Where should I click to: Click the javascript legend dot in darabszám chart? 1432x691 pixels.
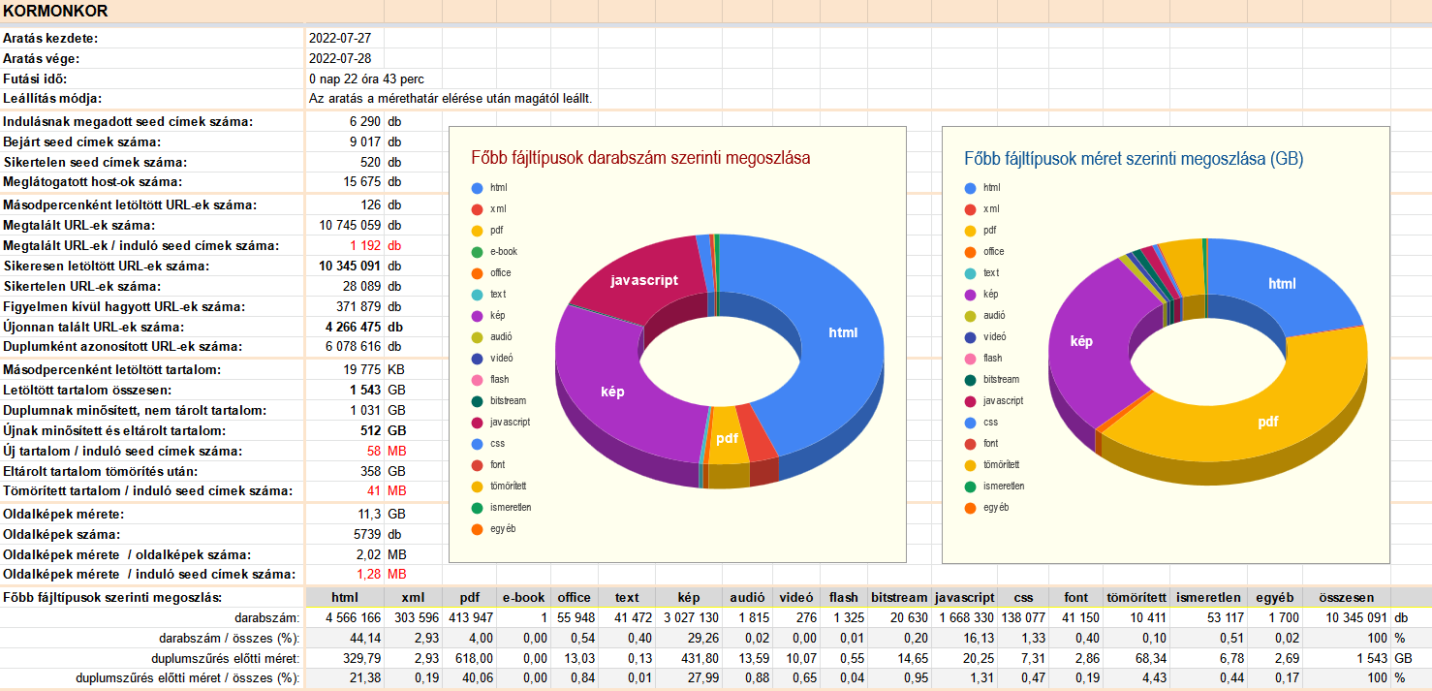(477, 422)
